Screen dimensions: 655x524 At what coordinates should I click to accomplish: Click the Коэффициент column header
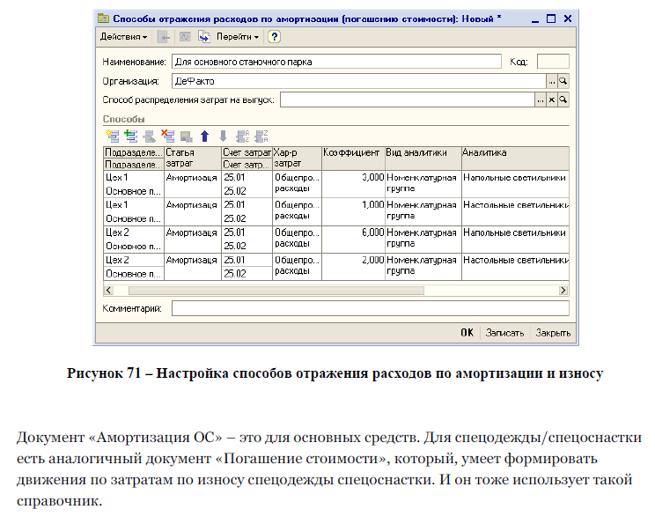(353, 158)
